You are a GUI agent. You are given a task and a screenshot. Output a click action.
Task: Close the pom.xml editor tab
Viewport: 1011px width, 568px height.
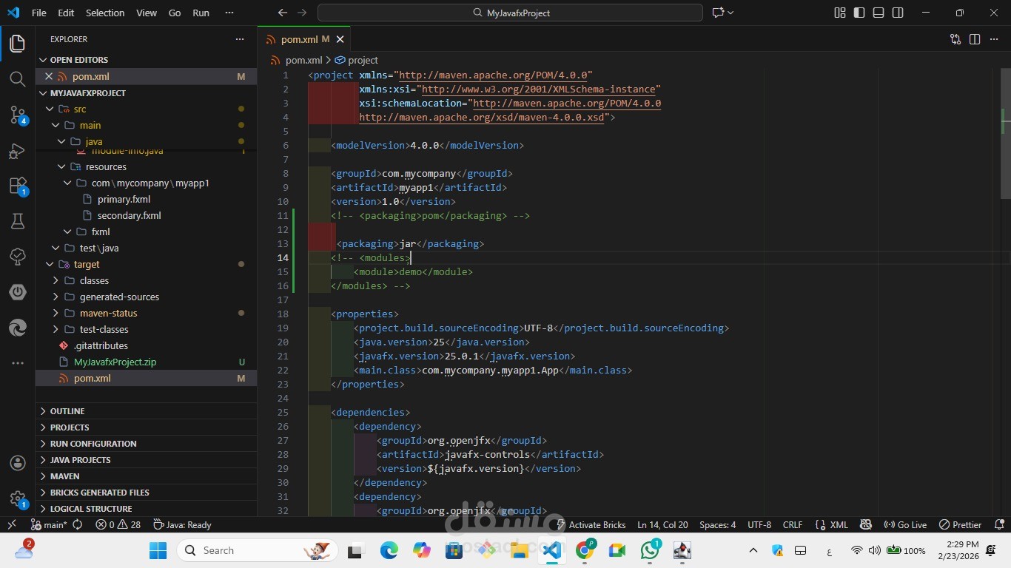[x=340, y=39]
